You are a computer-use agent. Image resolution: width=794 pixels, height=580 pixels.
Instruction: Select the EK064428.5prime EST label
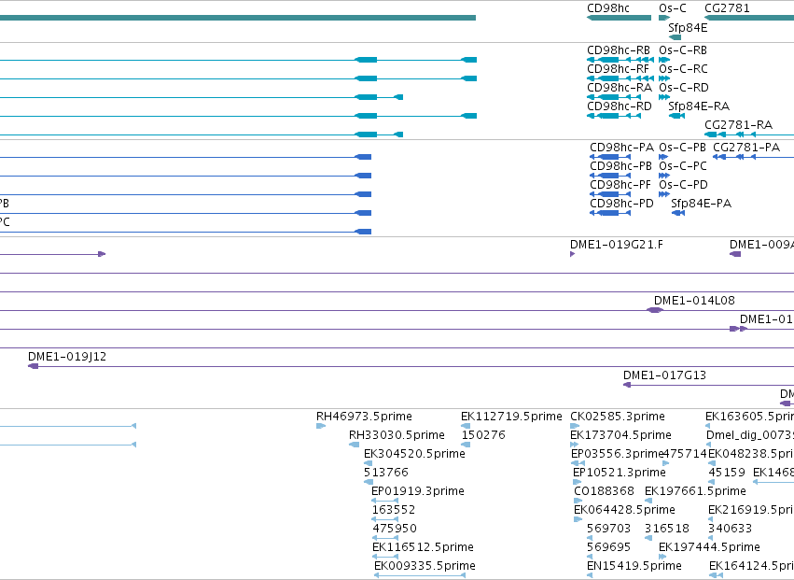(624, 510)
